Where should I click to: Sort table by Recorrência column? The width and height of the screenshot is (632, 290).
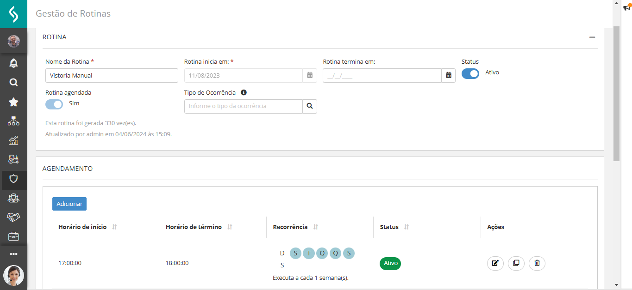[x=316, y=227]
